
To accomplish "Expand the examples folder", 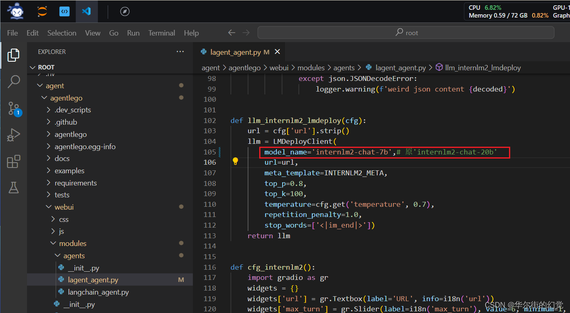I will tap(49, 171).
